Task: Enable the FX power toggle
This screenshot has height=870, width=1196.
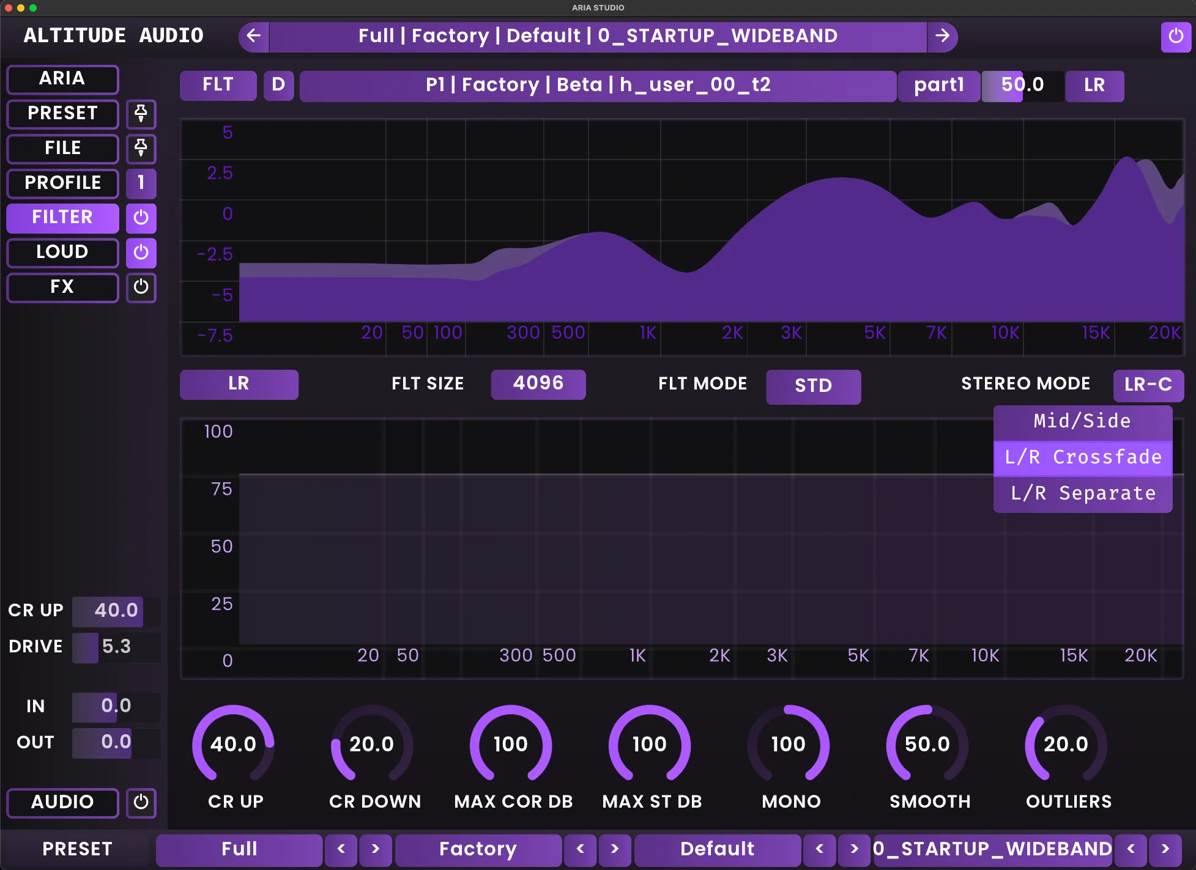Action: click(x=141, y=287)
